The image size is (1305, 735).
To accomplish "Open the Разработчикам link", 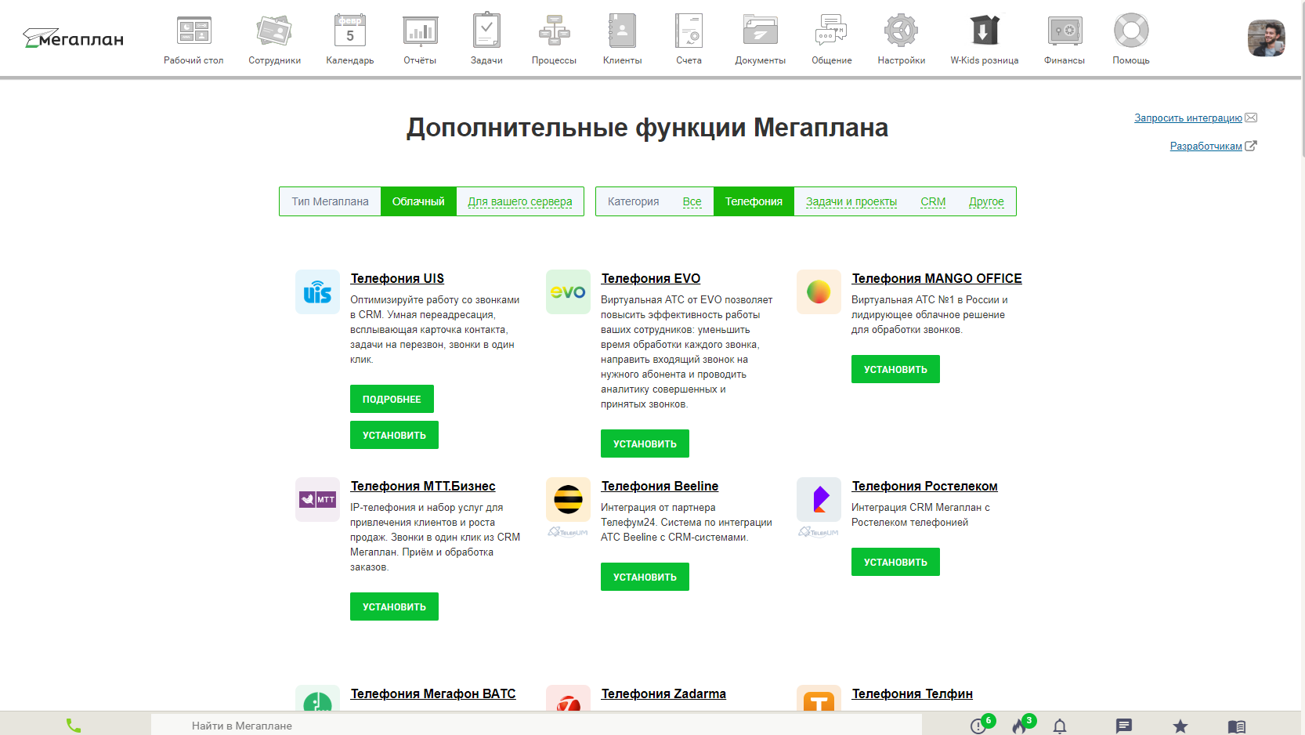I will click(x=1206, y=147).
